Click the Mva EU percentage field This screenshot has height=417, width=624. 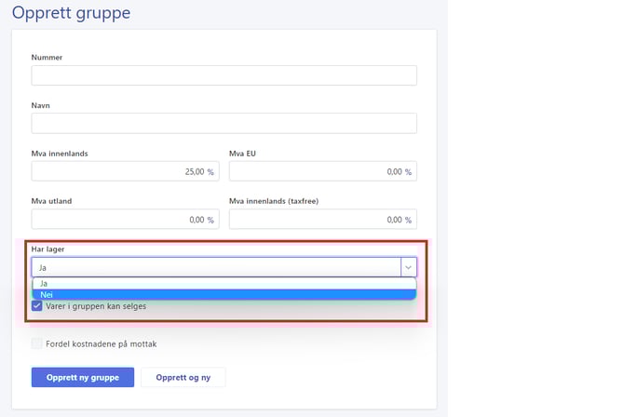tap(322, 171)
